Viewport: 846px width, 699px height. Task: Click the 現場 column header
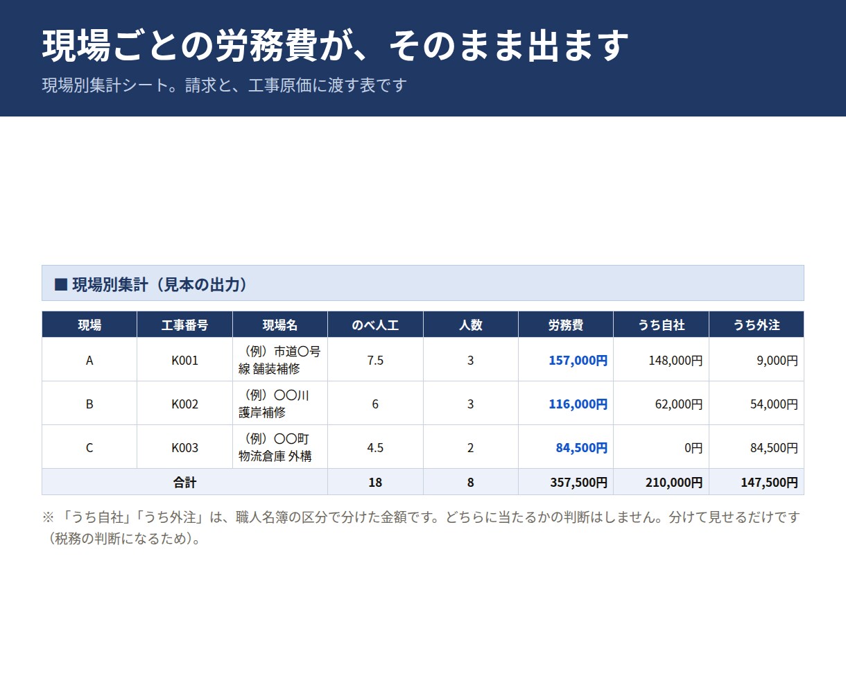(x=89, y=325)
